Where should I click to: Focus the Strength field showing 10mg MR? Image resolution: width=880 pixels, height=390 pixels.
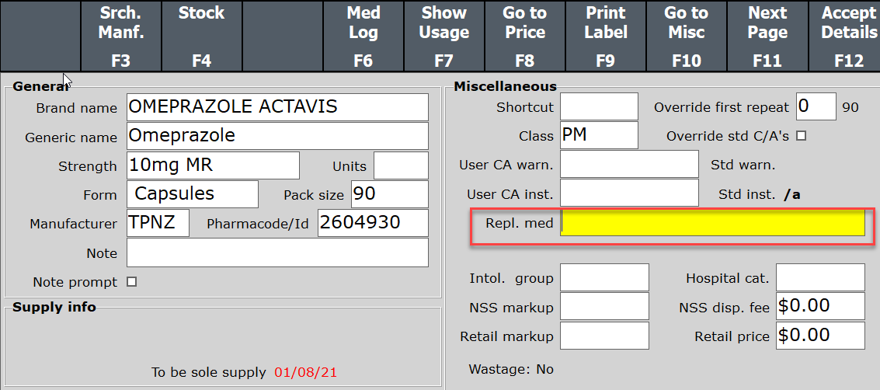tap(213, 165)
